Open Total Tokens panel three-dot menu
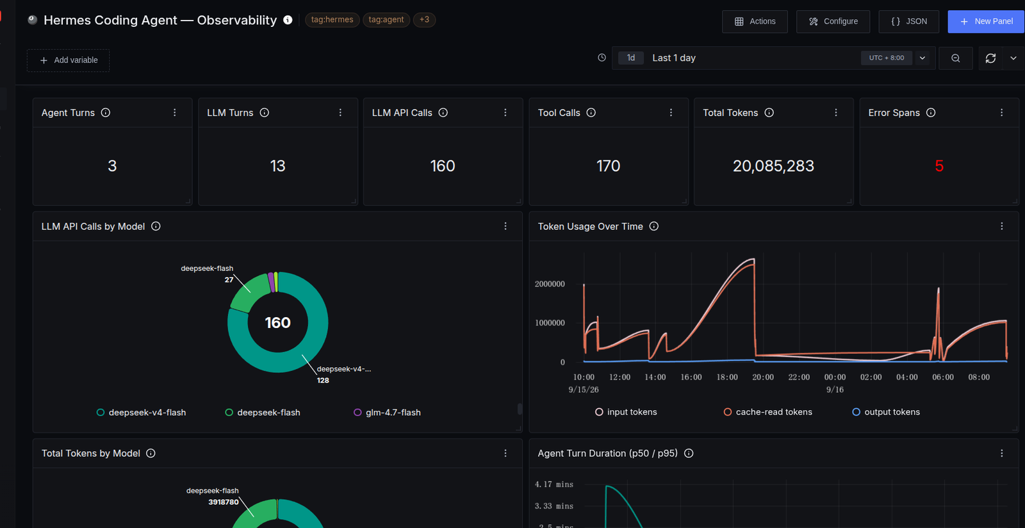This screenshot has height=528, width=1025. (x=836, y=113)
